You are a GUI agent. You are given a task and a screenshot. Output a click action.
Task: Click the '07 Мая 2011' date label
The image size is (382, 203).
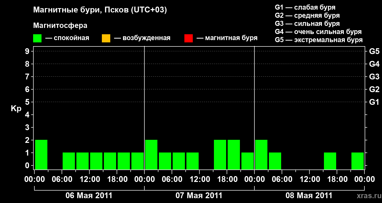coord(199,195)
